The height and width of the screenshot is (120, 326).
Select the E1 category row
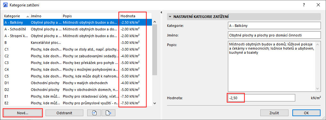(78, 96)
